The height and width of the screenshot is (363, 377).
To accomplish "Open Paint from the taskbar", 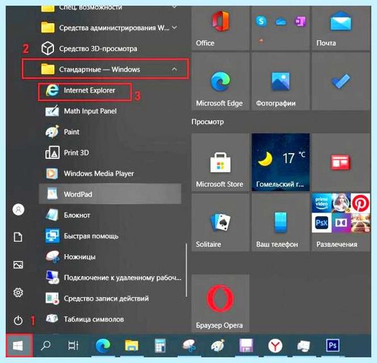I will click(x=217, y=345).
